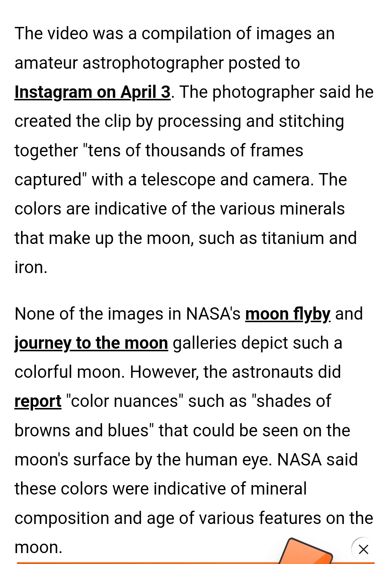Screen dimensions: 392x564
Task: Select the word 'iron.' ending first paragraph
Action: [31, 267]
